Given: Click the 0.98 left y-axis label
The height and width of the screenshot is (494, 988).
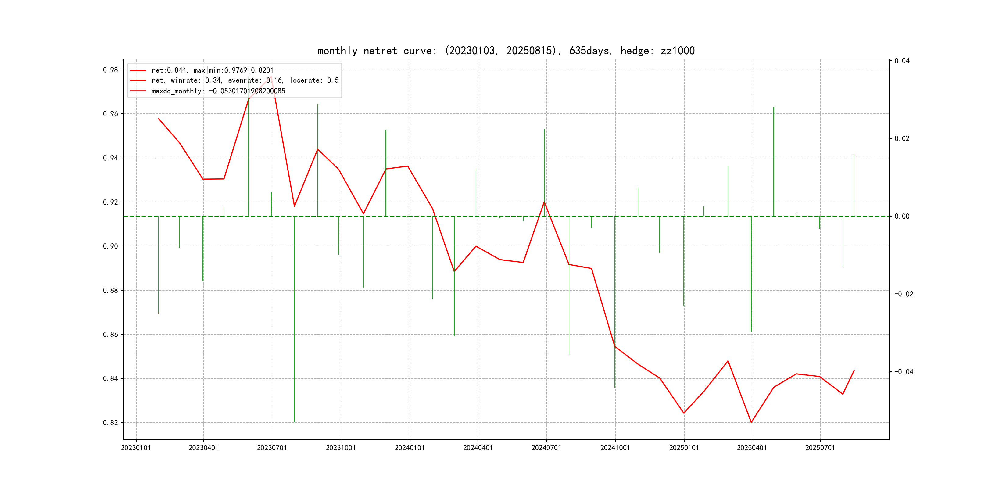Looking at the screenshot, I should [110, 70].
